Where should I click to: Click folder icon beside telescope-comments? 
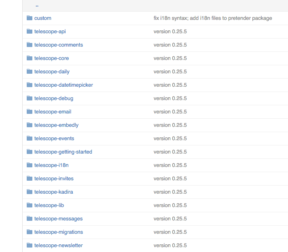pyautogui.click(x=30, y=45)
